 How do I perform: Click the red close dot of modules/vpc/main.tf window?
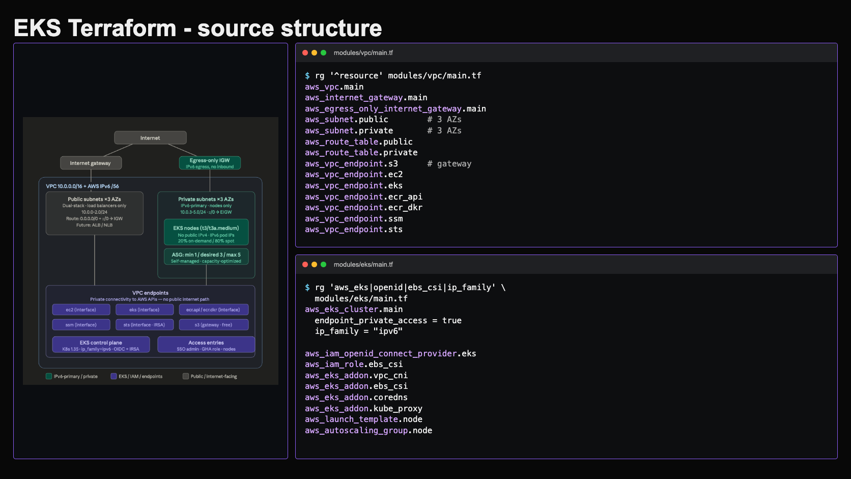click(305, 53)
